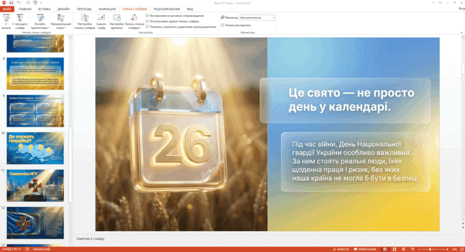Switch to РЕЦЕНЗИРОВАНИЕ ribbon tab

point(167,9)
